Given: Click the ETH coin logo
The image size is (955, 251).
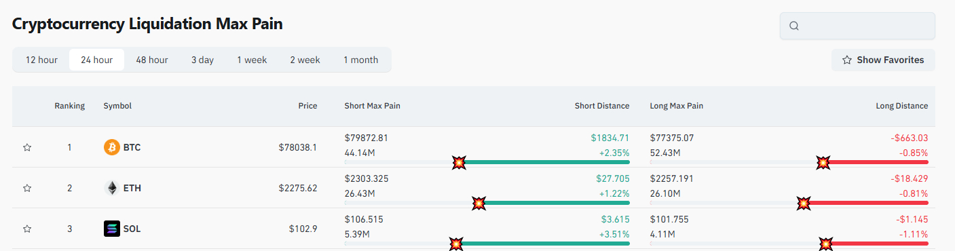Looking at the screenshot, I should (111, 188).
